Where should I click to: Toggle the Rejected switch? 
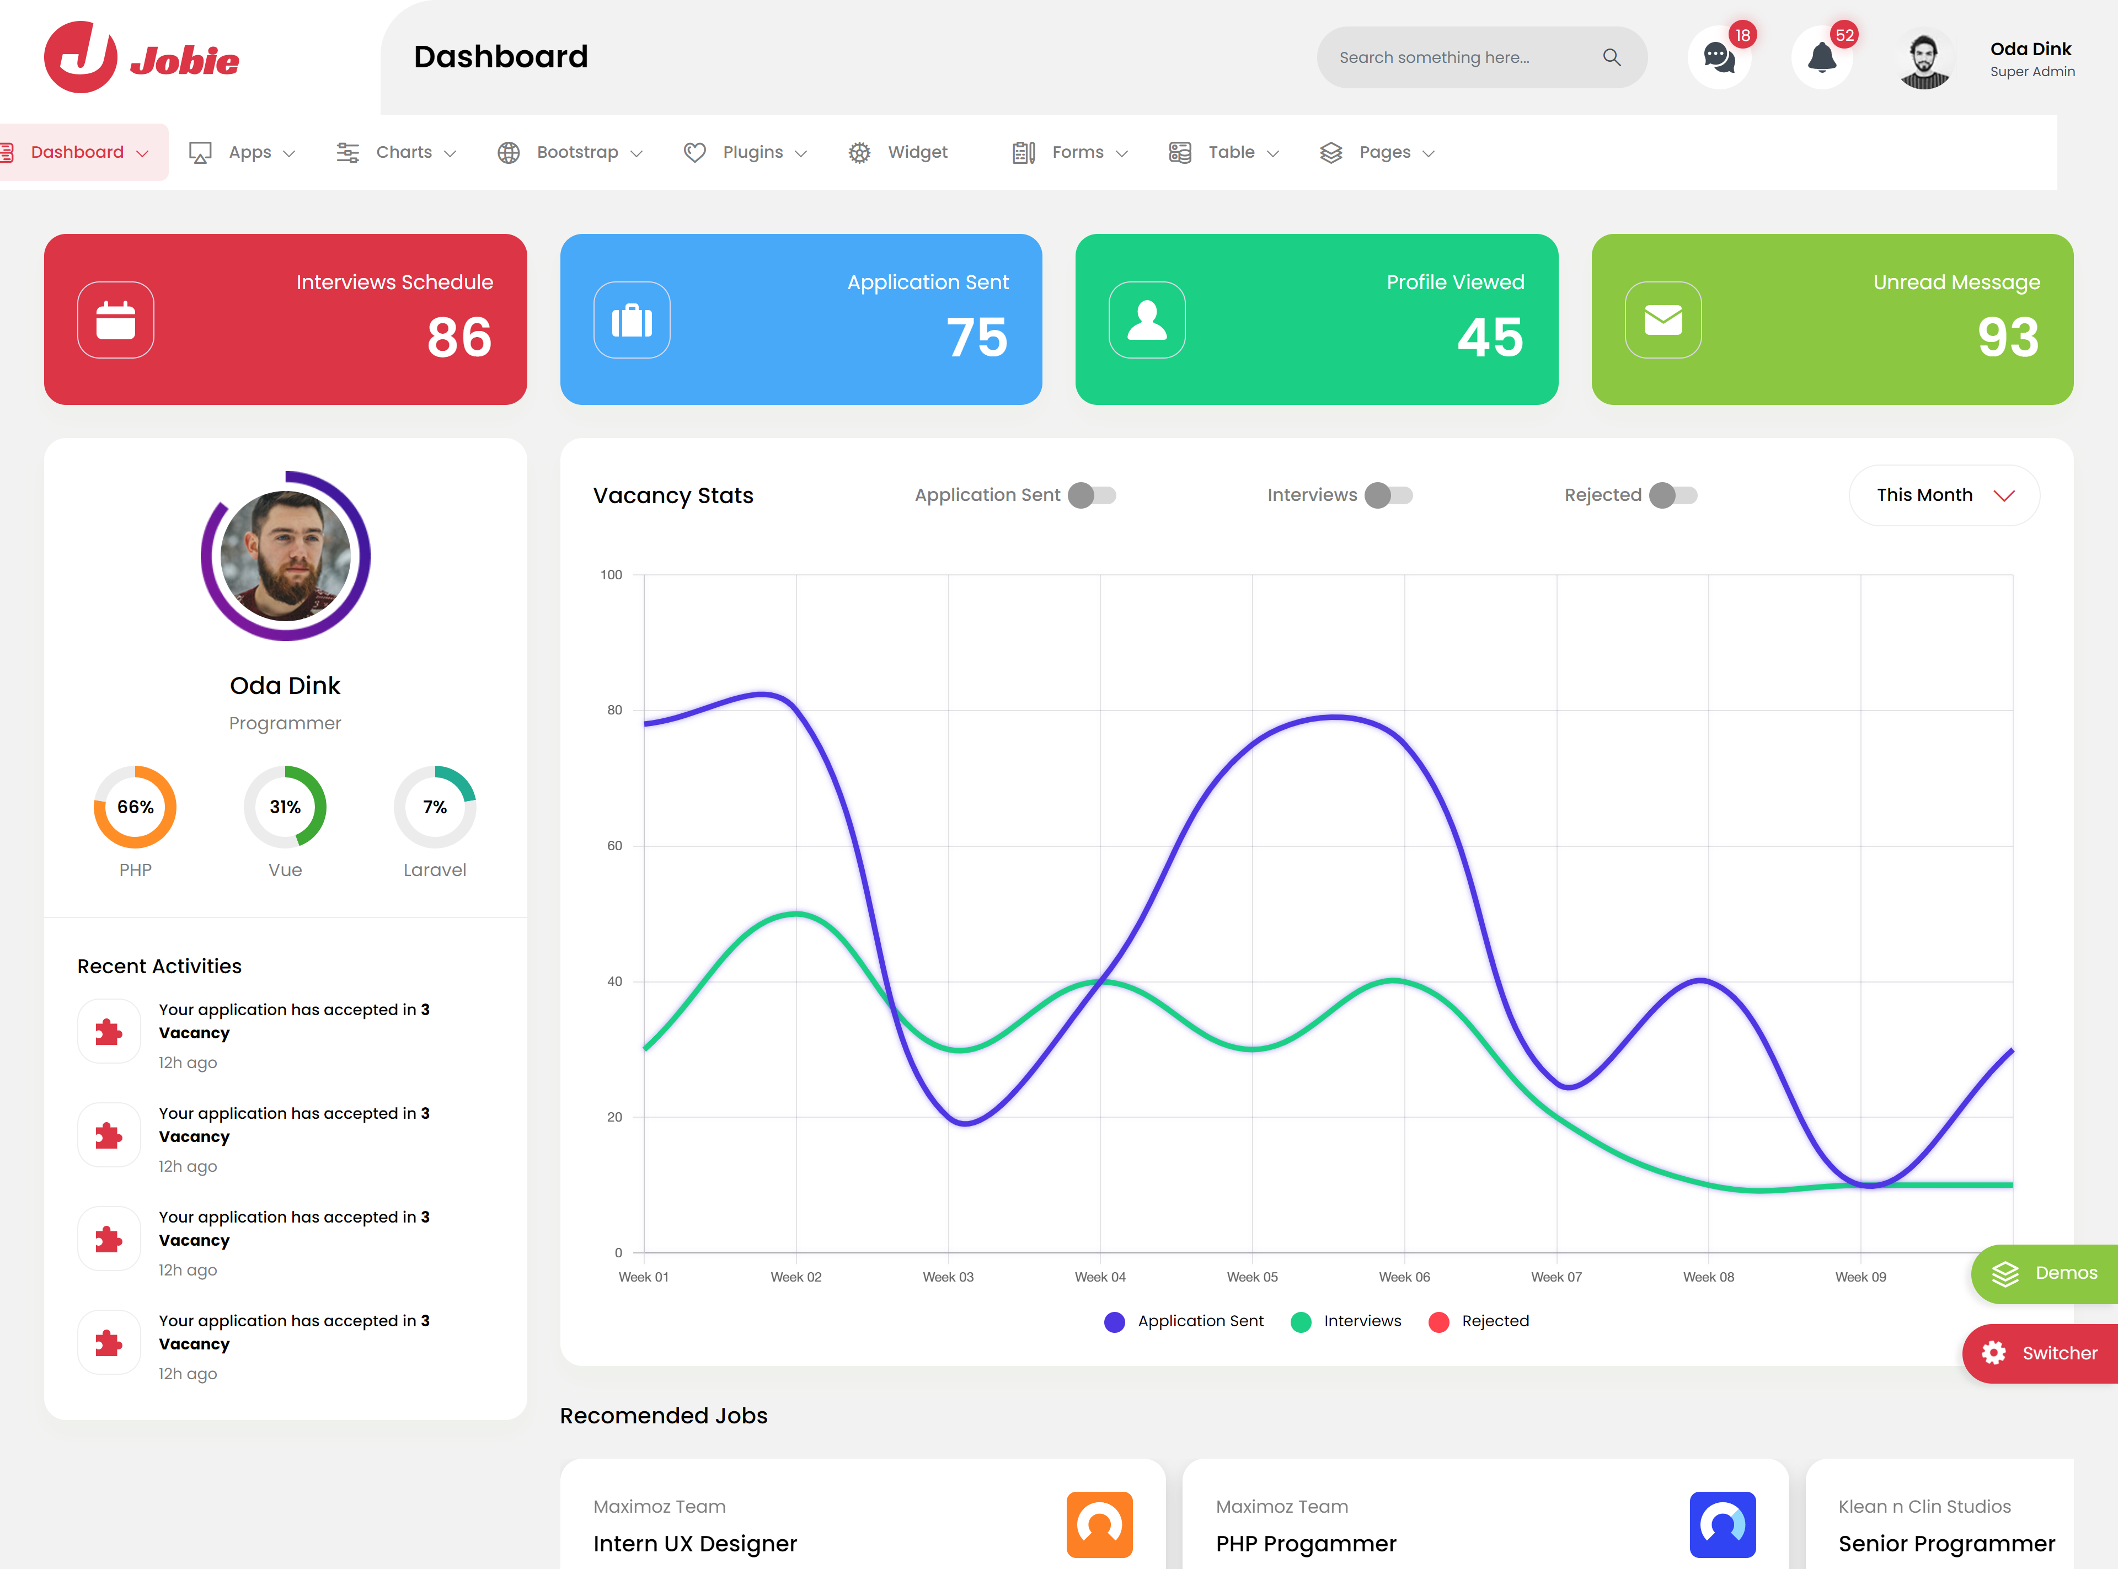point(1673,495)
